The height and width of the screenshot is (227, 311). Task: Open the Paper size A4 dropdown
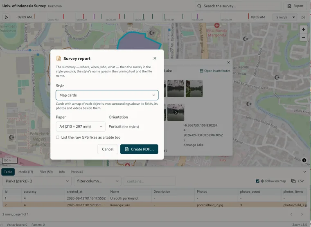point(81,126)
